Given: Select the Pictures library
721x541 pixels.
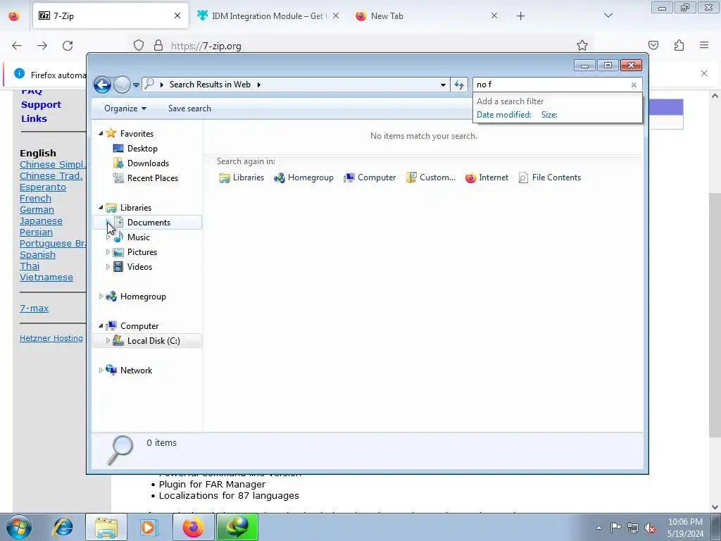Looking at the screenshot, I should 142,252.
